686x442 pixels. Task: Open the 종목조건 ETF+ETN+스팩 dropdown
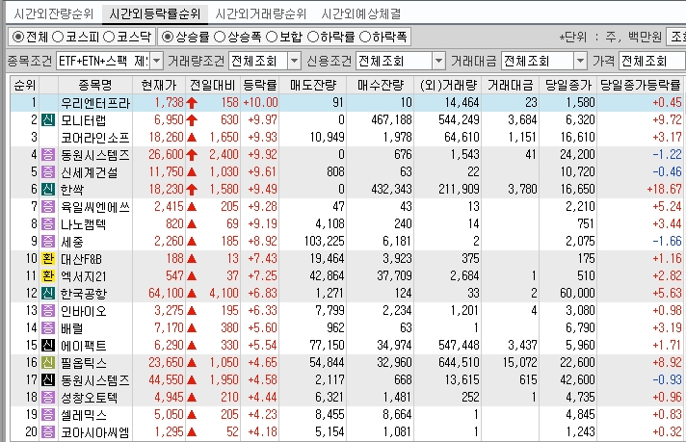pos(157,62)
